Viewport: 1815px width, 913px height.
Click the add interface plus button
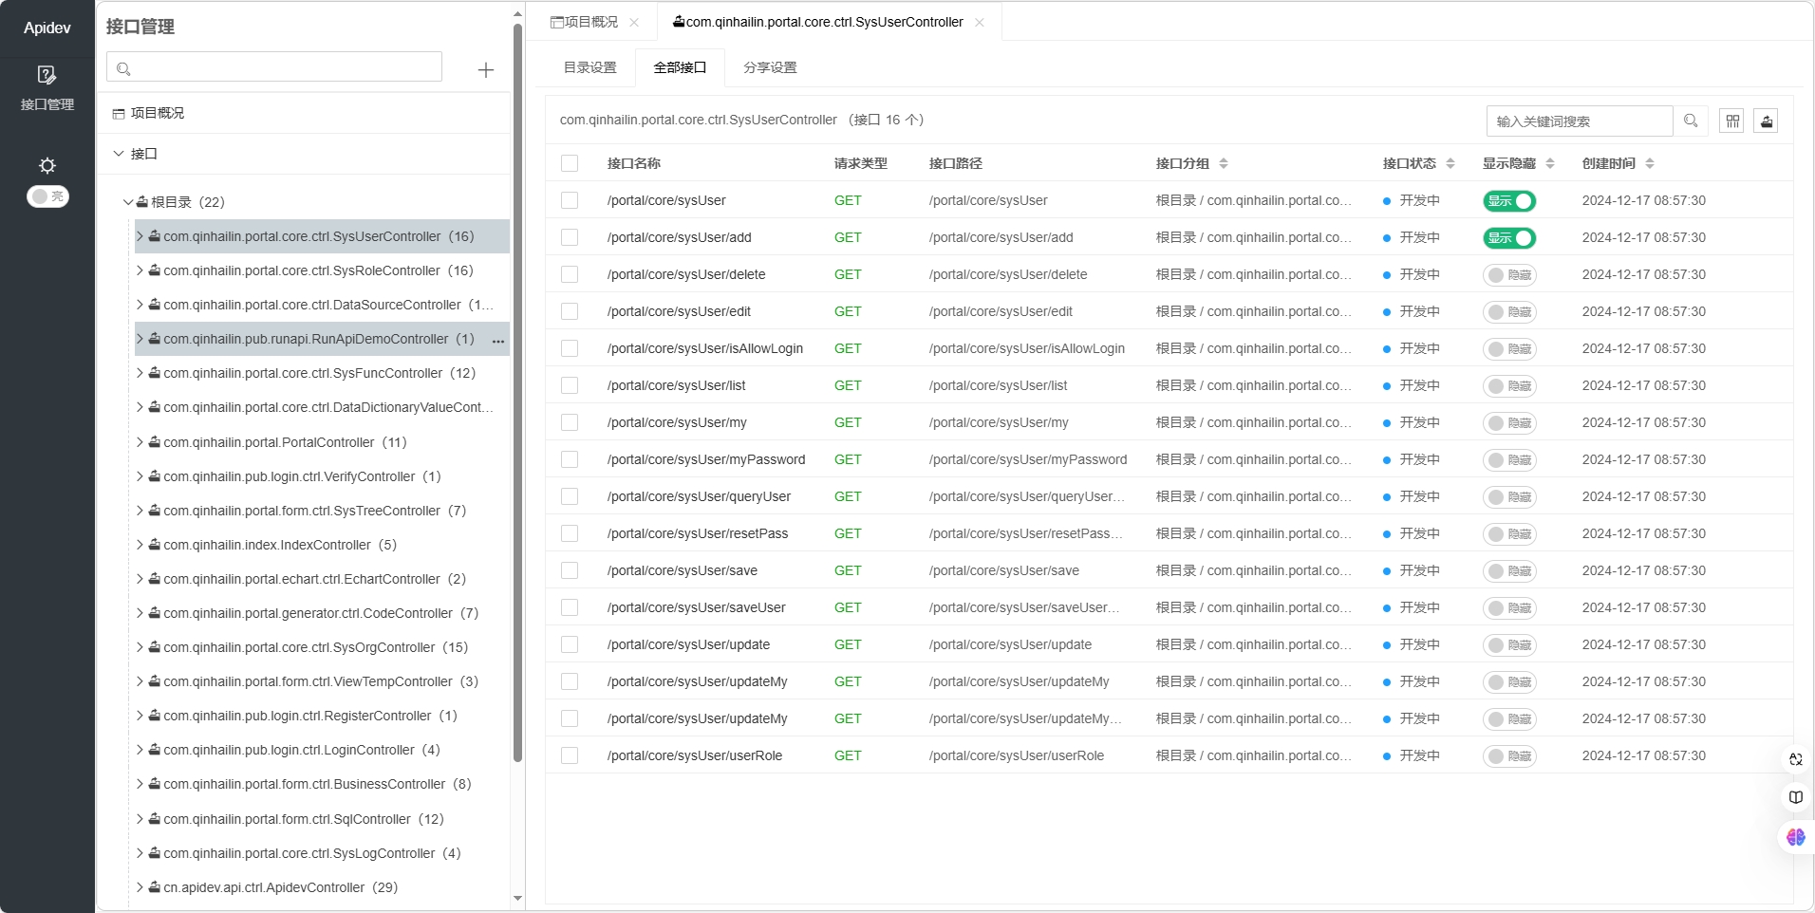click(x=484, y=70)
